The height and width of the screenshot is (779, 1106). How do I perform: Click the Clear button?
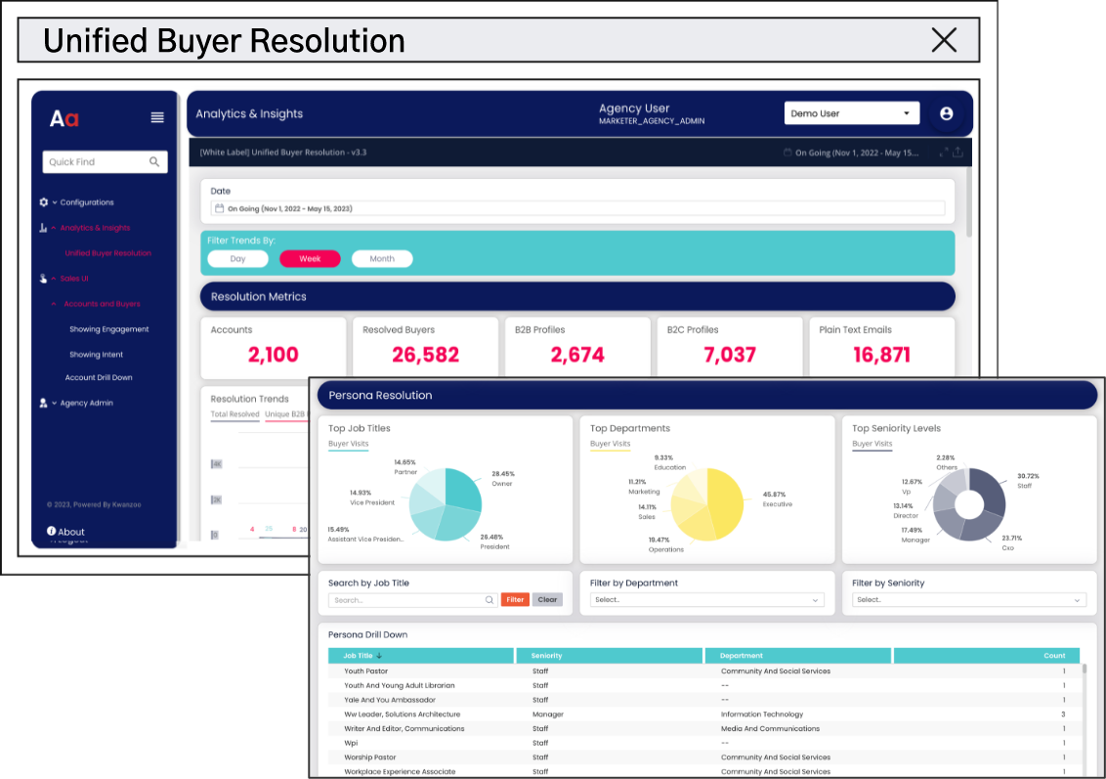pos(547,600)
